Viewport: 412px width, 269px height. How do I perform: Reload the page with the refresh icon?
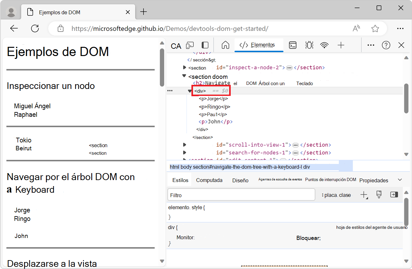[x=35, y=28]
